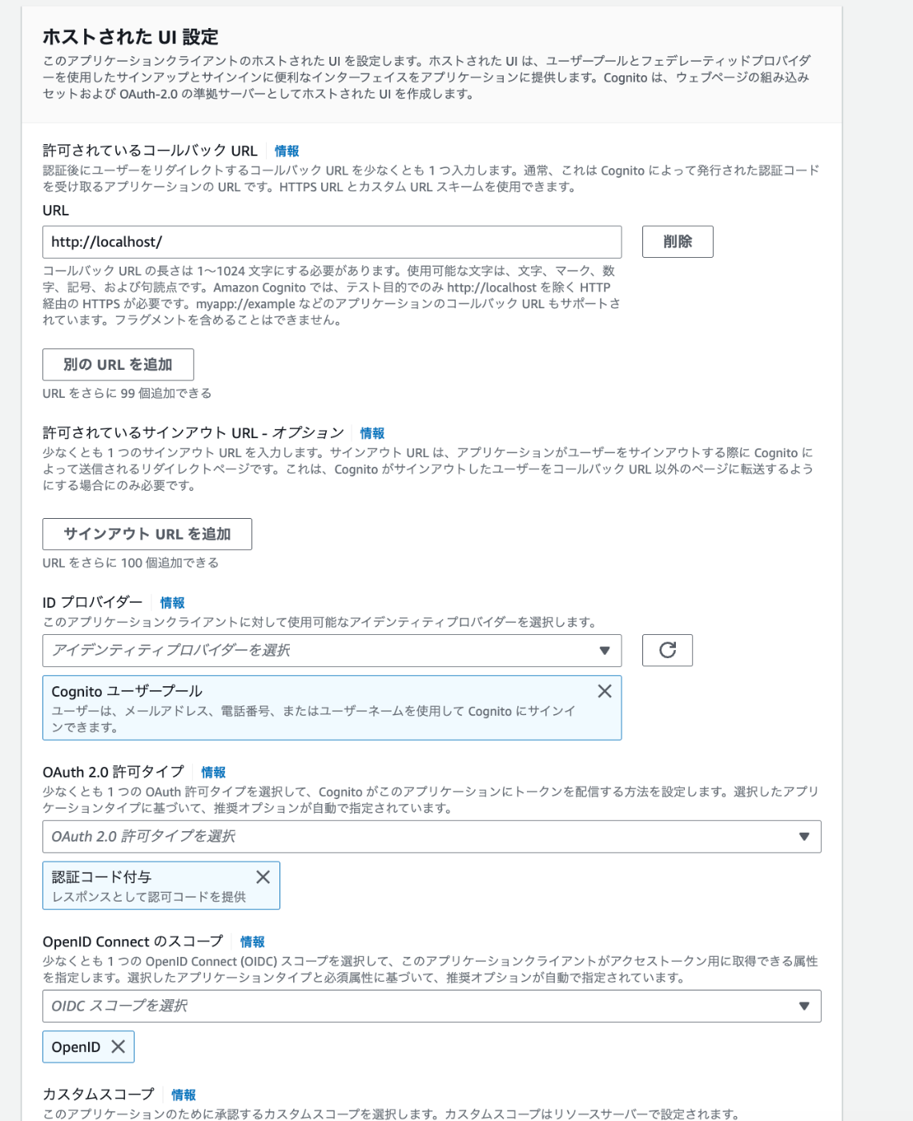913x1121 pixels.
Task: Click the カスタムスコープ section heading
Action: pyautogui.click(x=99, y=1095)
